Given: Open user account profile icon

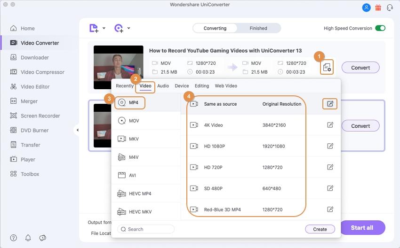Looking at the screenshot, I should [366, 8].
